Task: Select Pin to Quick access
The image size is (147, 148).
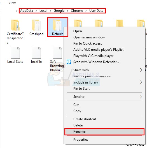Action: [104, 43]
